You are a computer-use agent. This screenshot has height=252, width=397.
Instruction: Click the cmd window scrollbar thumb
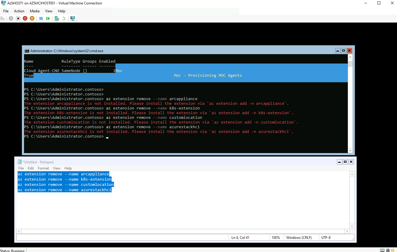click(x=350, y=63)
